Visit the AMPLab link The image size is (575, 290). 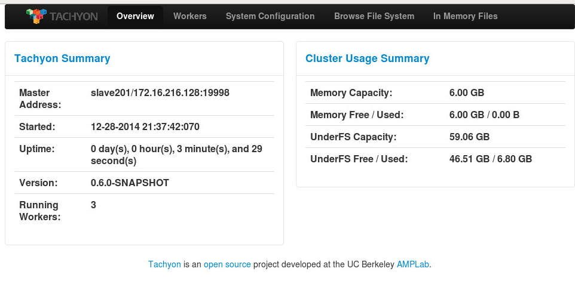(413, 264)
